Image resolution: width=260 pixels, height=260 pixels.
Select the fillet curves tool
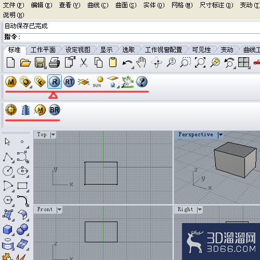pyautogui.click(x=22, y=201)
